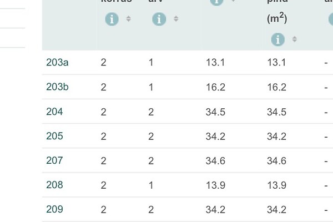Image resolution: width=333 pixels, height=222 pixels.
Task: Open the room 203b link
Action: tap(57, 87)
